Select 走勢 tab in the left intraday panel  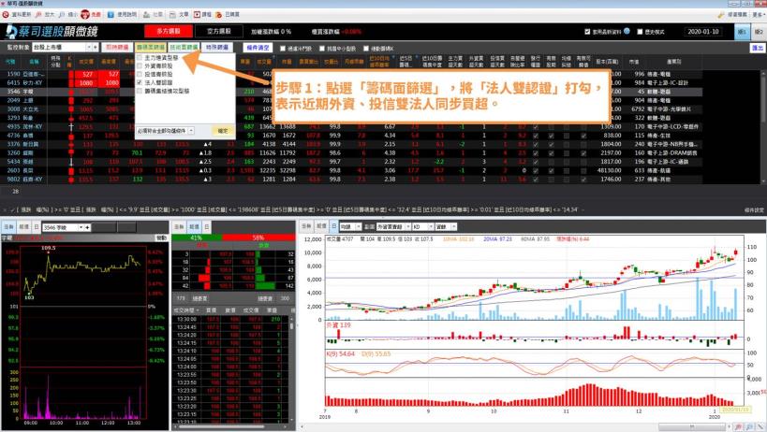pyautogui.click(x=8, y=227)
